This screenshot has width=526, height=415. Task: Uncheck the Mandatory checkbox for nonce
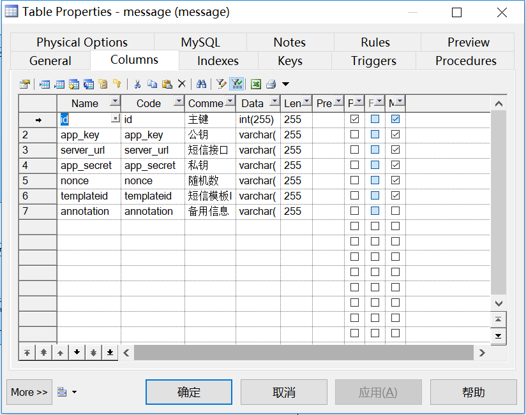tap(395, 180)
